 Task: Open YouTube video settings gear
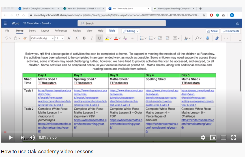(203, 138)
